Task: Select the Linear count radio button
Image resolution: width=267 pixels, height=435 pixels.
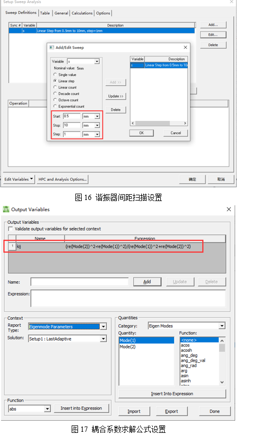Action: click(x=55, y=87)
